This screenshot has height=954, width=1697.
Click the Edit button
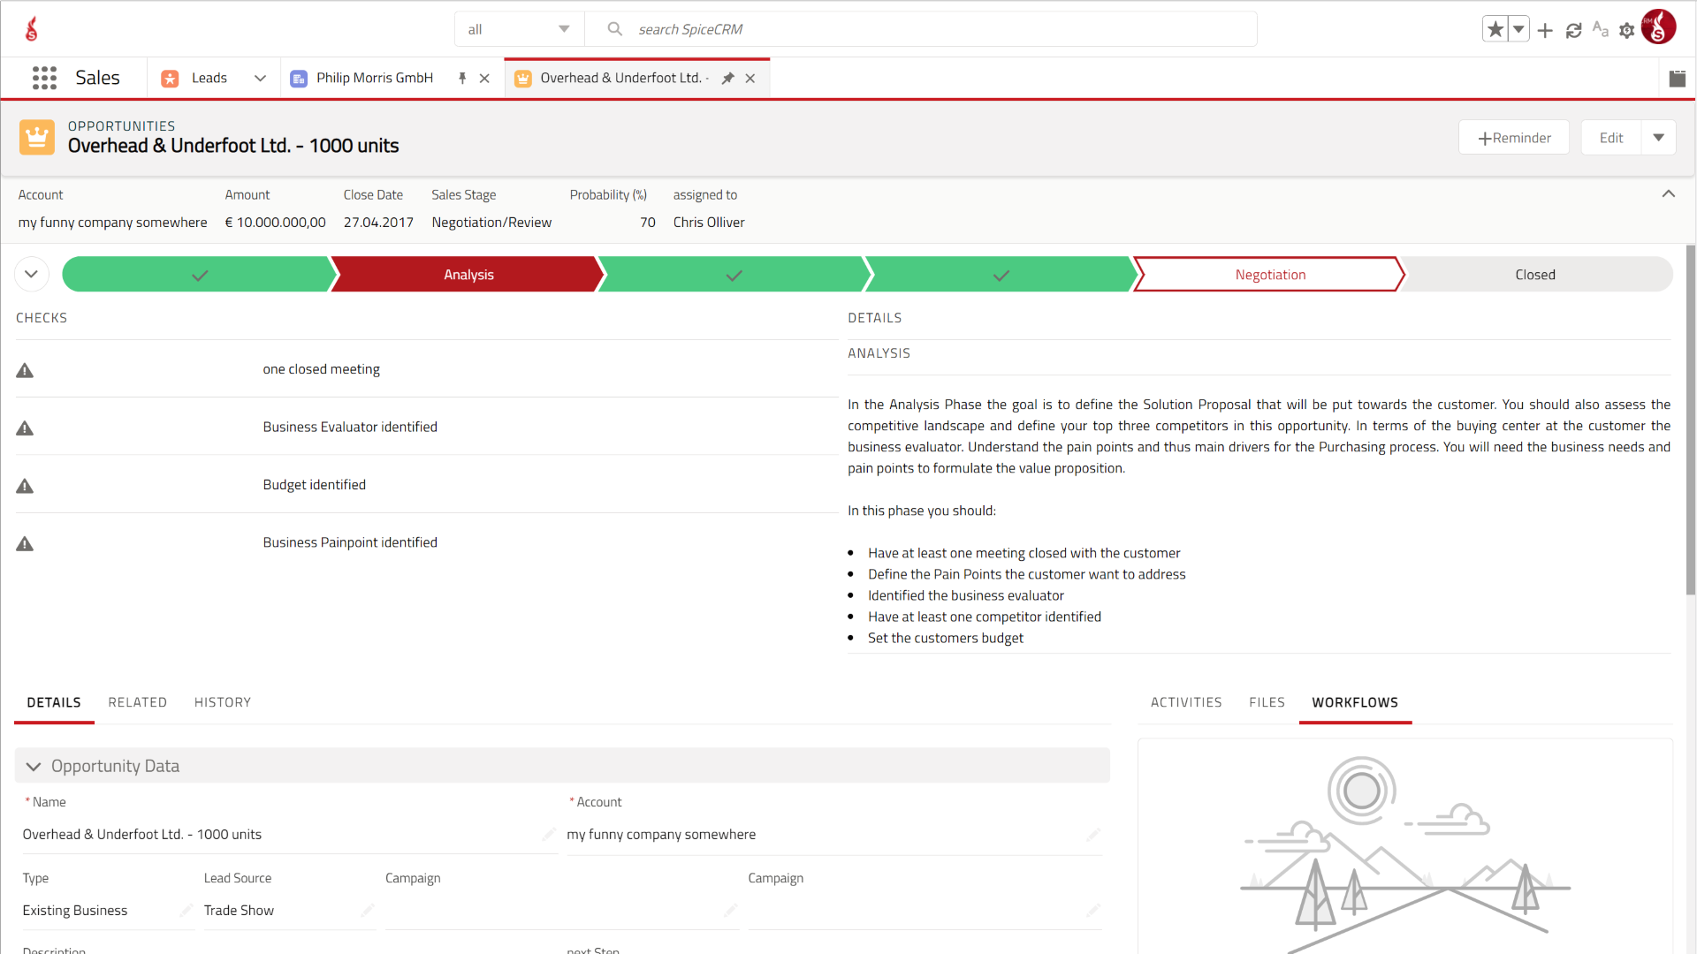click(x=1610, y=137)
